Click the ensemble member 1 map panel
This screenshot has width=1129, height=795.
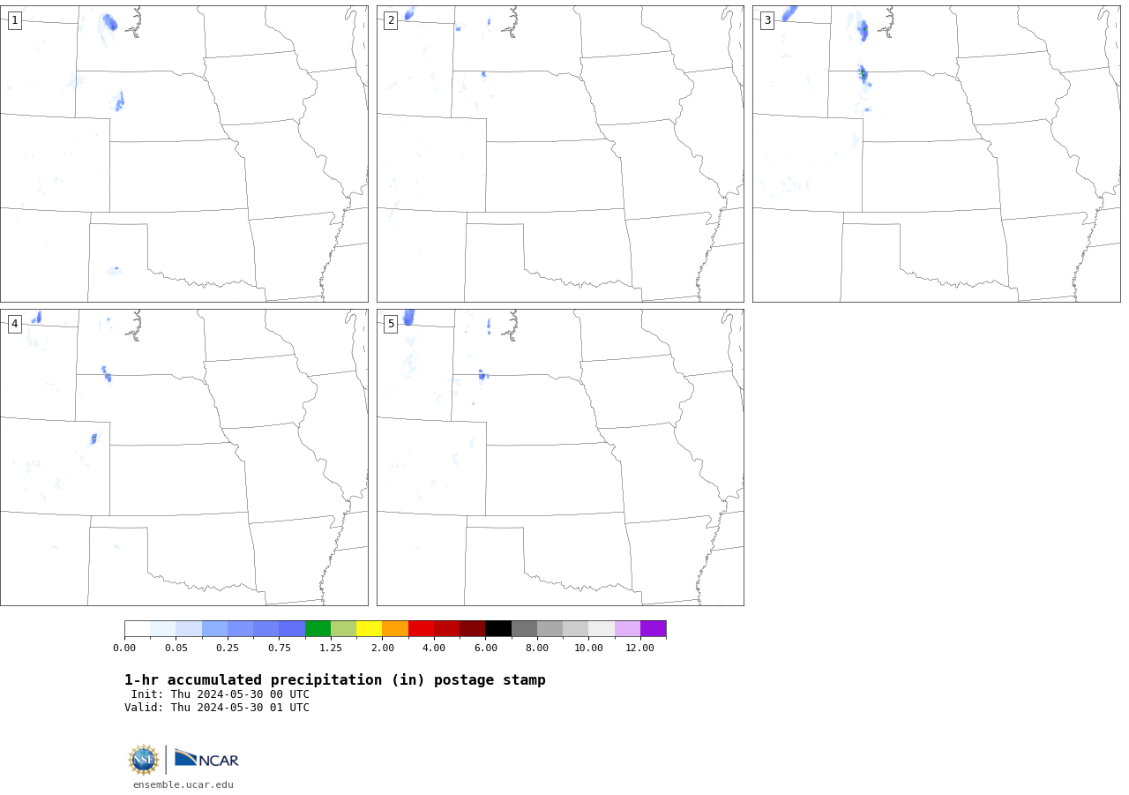(x=183, y=154)
